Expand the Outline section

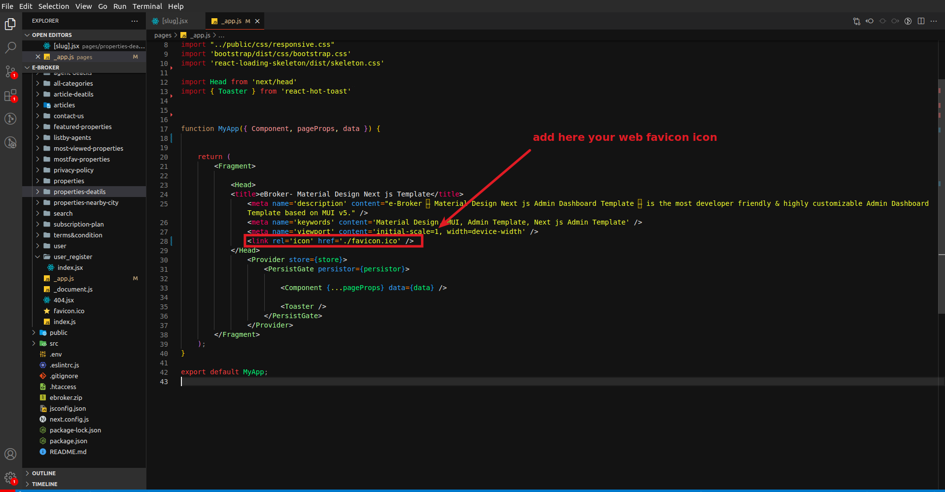point(84,473)
